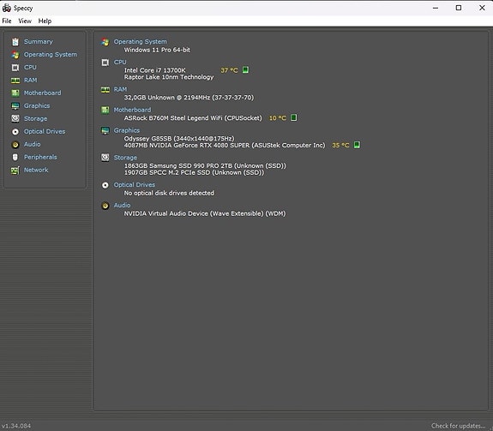Select the Optical Drives disc icon in sidebar

click(15, 132)
